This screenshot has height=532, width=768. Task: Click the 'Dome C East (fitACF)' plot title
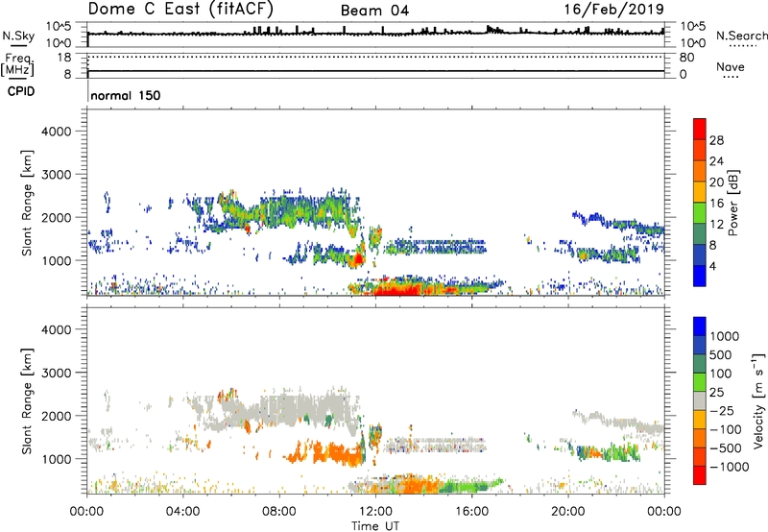click(180, 9)
